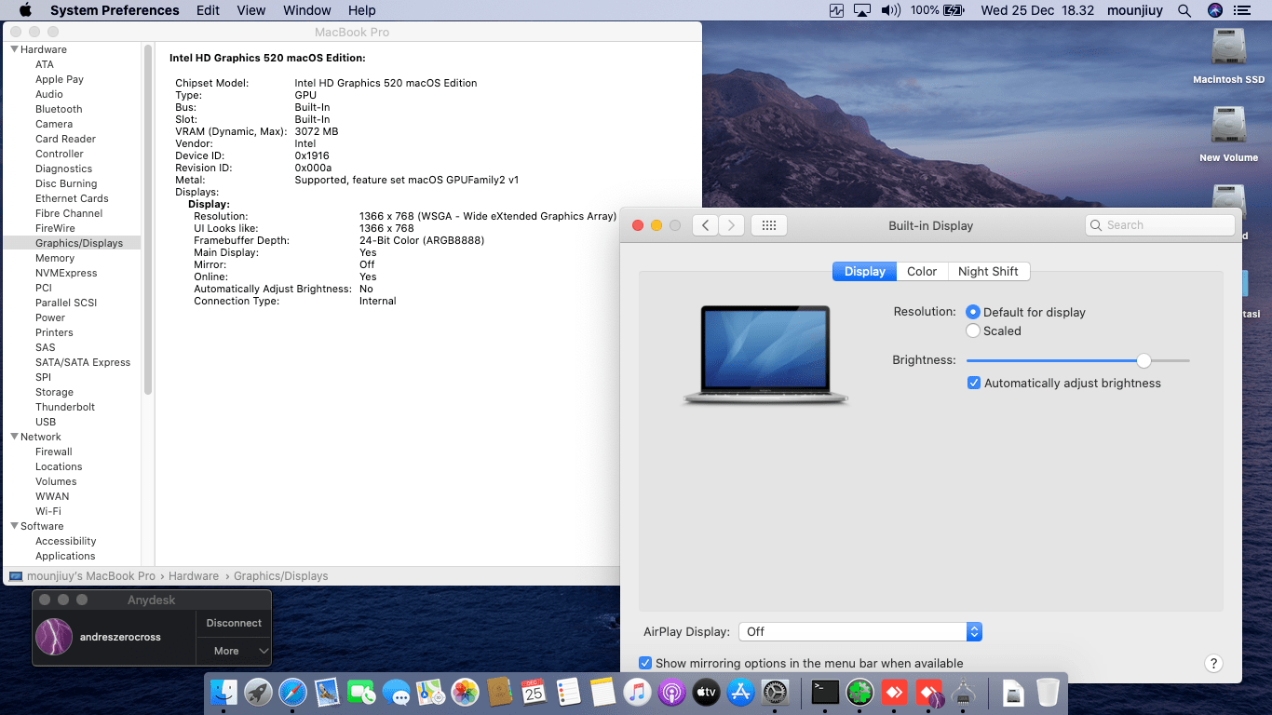Open the Apple menu
Image resolution: width=1272 pixels, height=715 pixels.
click(25, 10)
